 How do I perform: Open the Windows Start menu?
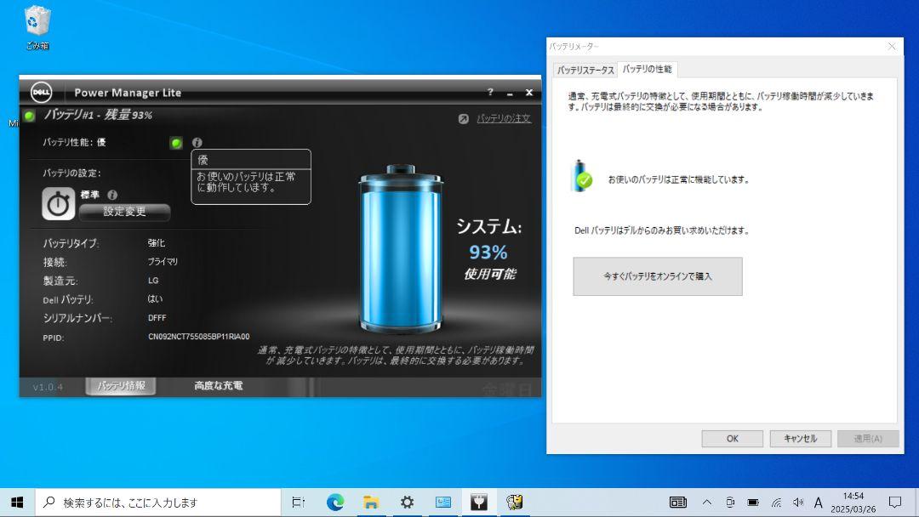tap(17, 503)
